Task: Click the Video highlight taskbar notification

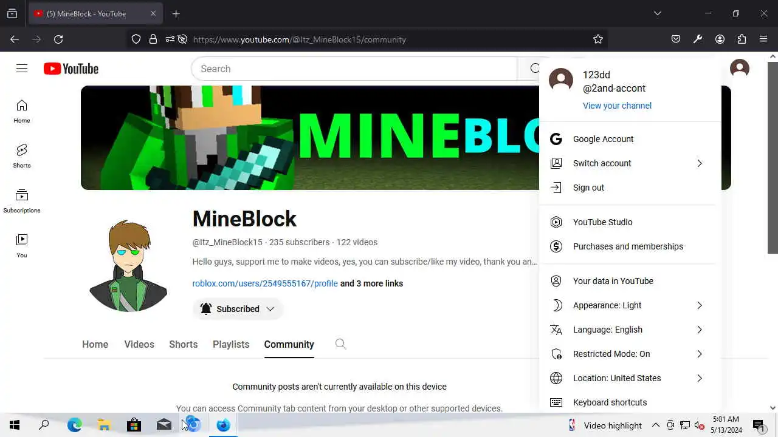Action: (x=605, y=425)
